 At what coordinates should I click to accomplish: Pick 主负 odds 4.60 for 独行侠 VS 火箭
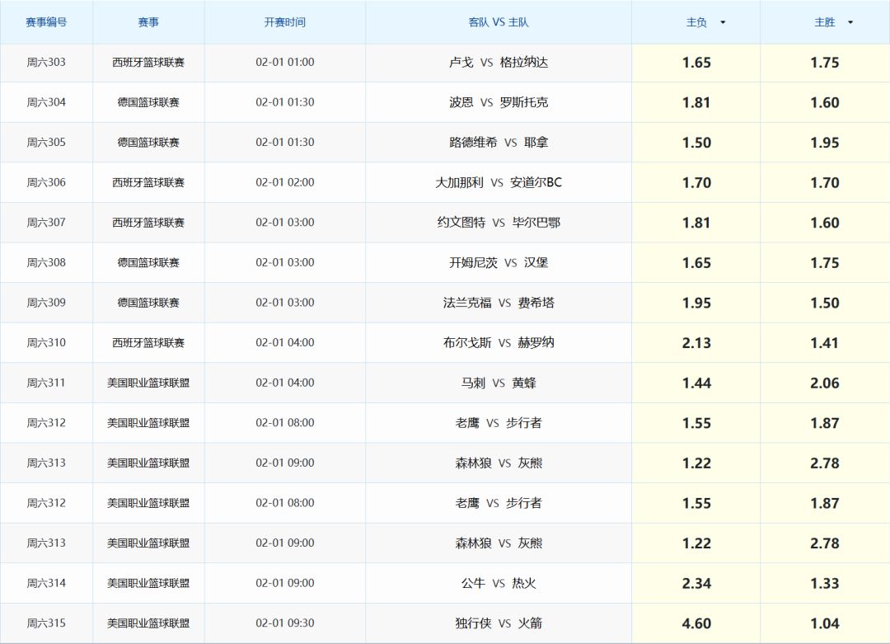(x=696, y=623)
